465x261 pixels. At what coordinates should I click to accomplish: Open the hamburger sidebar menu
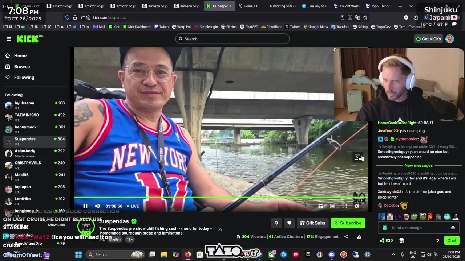9,39
